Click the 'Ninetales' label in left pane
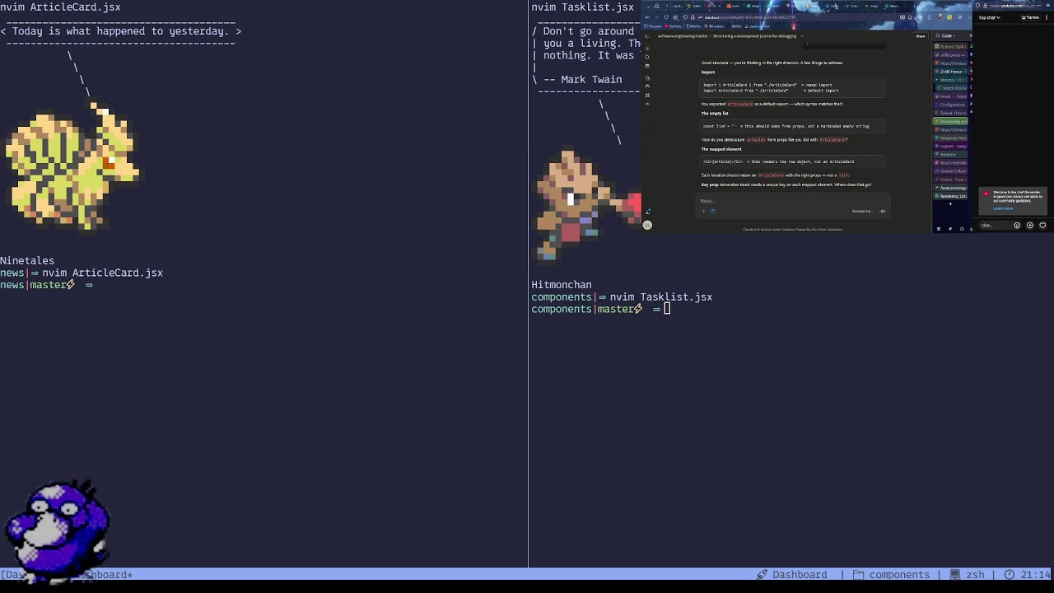This screenshot has height=593, width=1054. point(27,260)
